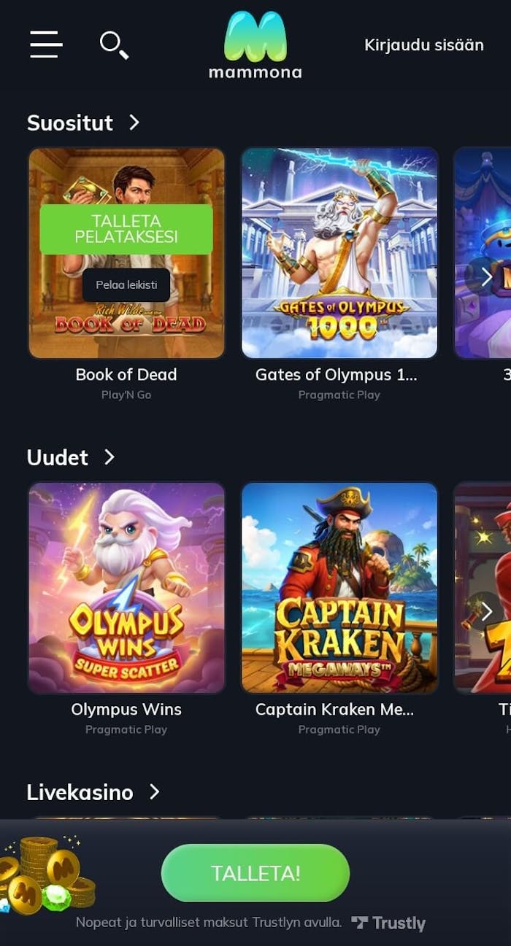Tap the search magnifier icon
Image resolution: width=511 pixels, height=946 pixels.
(x=114, y=45)
